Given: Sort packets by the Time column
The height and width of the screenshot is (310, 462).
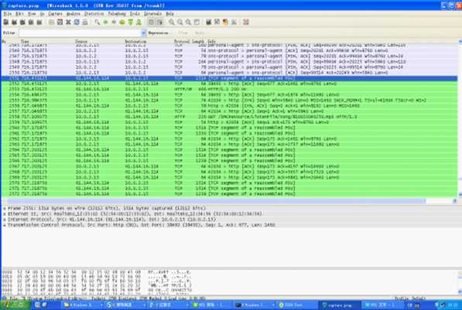Looking at the screenshot, I should point(25,42).
